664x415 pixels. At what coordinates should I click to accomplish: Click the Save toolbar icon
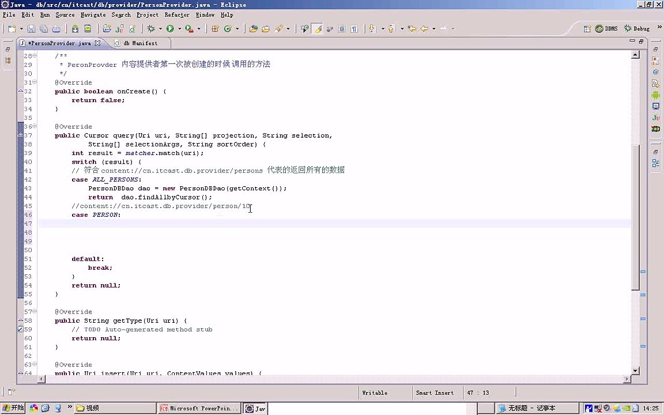[31, 29]
